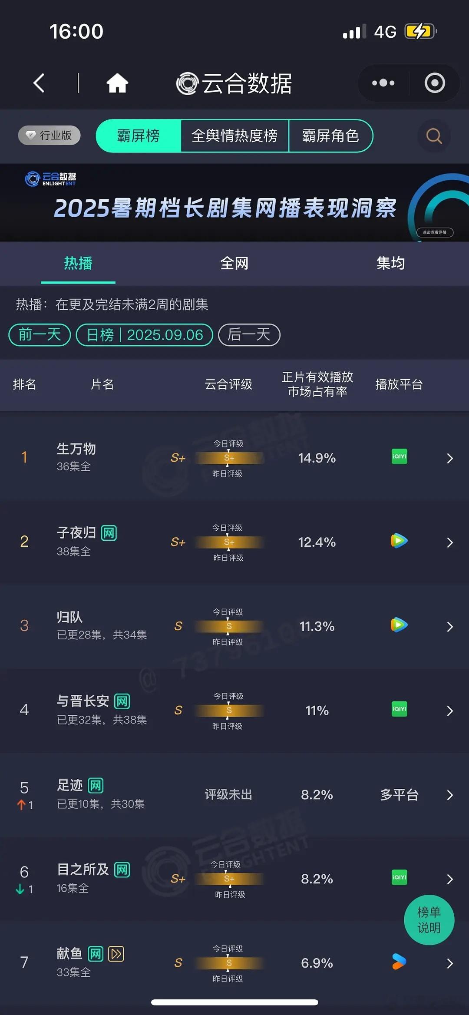Switch to 全舆情热度榜 segment
The image size is (469, 1015).
pos(234,136)
